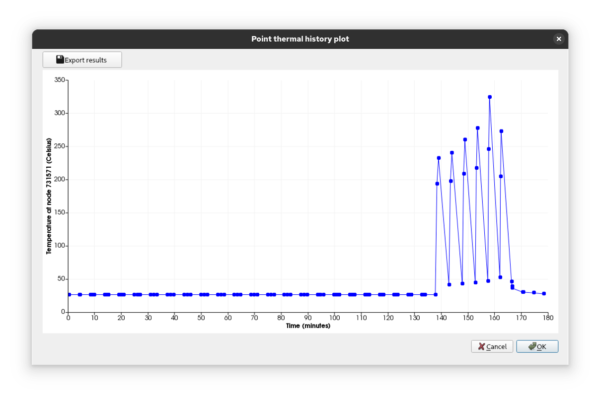Confirm with the OK button
601x400 pixels.
(537, 346)
